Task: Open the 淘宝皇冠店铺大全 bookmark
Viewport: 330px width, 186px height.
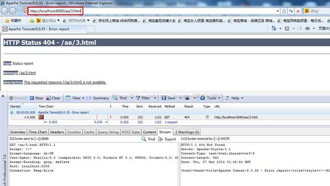Action: tap(159, 20)
